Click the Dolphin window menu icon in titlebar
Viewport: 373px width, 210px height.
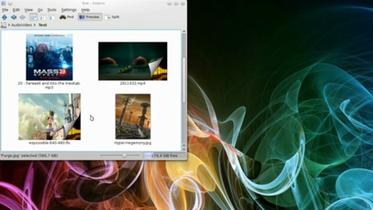click(x=4, y=3)
